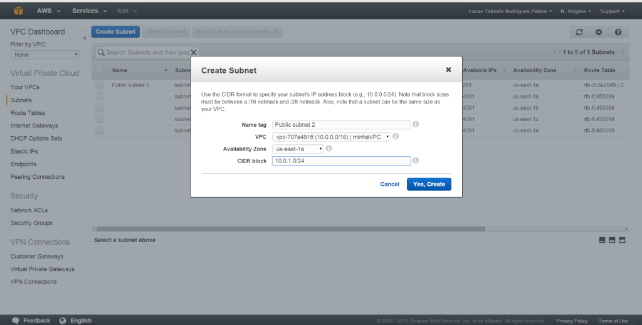Image resolution: width=642 pixels, height=325 pixels.
Task: Click the Public subnet 1 name cell
Action: (130, 85)
